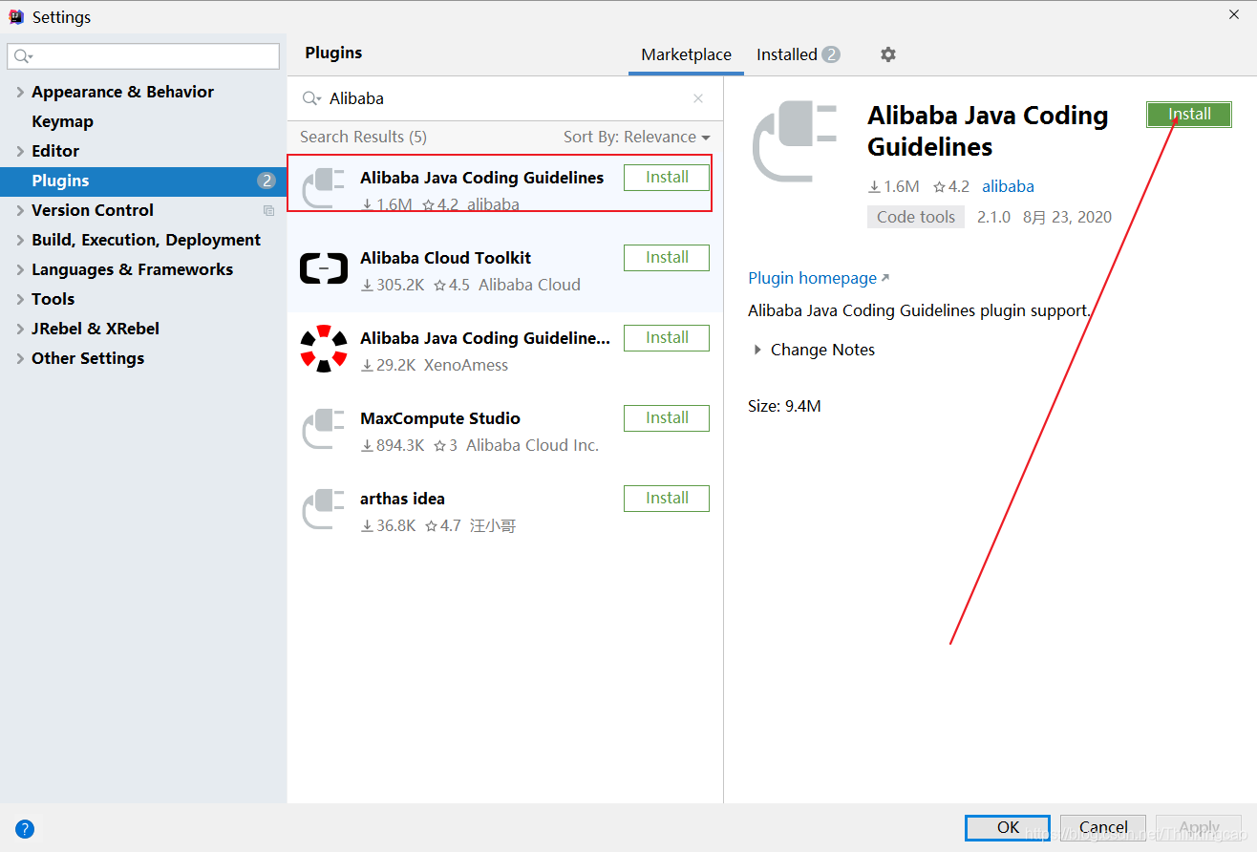This screenshot has width=1257, height=852.
Task: Expand the JRebel & XRebel node
Action: coord(20,329)
